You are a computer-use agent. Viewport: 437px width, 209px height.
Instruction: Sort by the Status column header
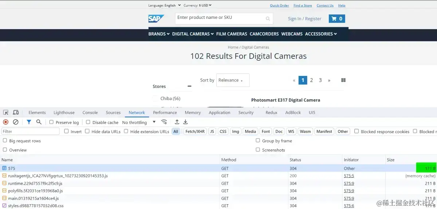315,160
